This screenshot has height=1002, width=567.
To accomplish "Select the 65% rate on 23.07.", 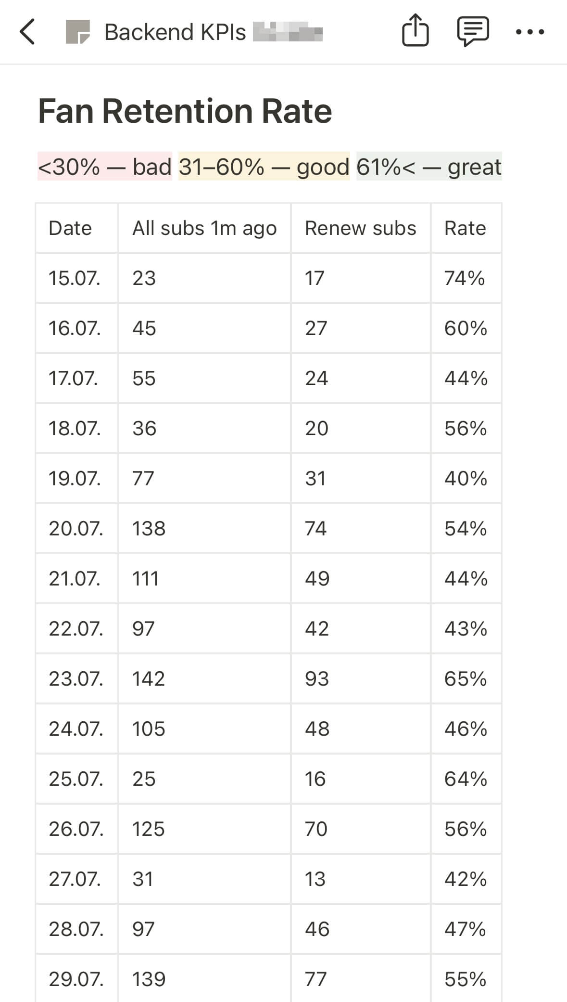I will click(465, 679).
